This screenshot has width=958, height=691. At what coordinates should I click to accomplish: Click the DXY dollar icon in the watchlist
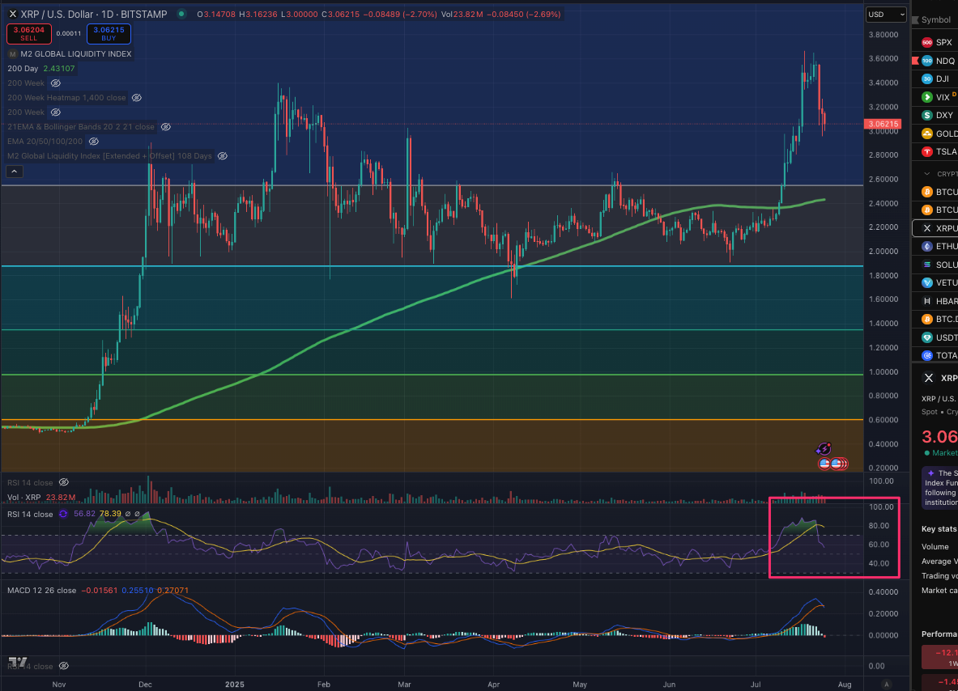(x=927, y=116)
